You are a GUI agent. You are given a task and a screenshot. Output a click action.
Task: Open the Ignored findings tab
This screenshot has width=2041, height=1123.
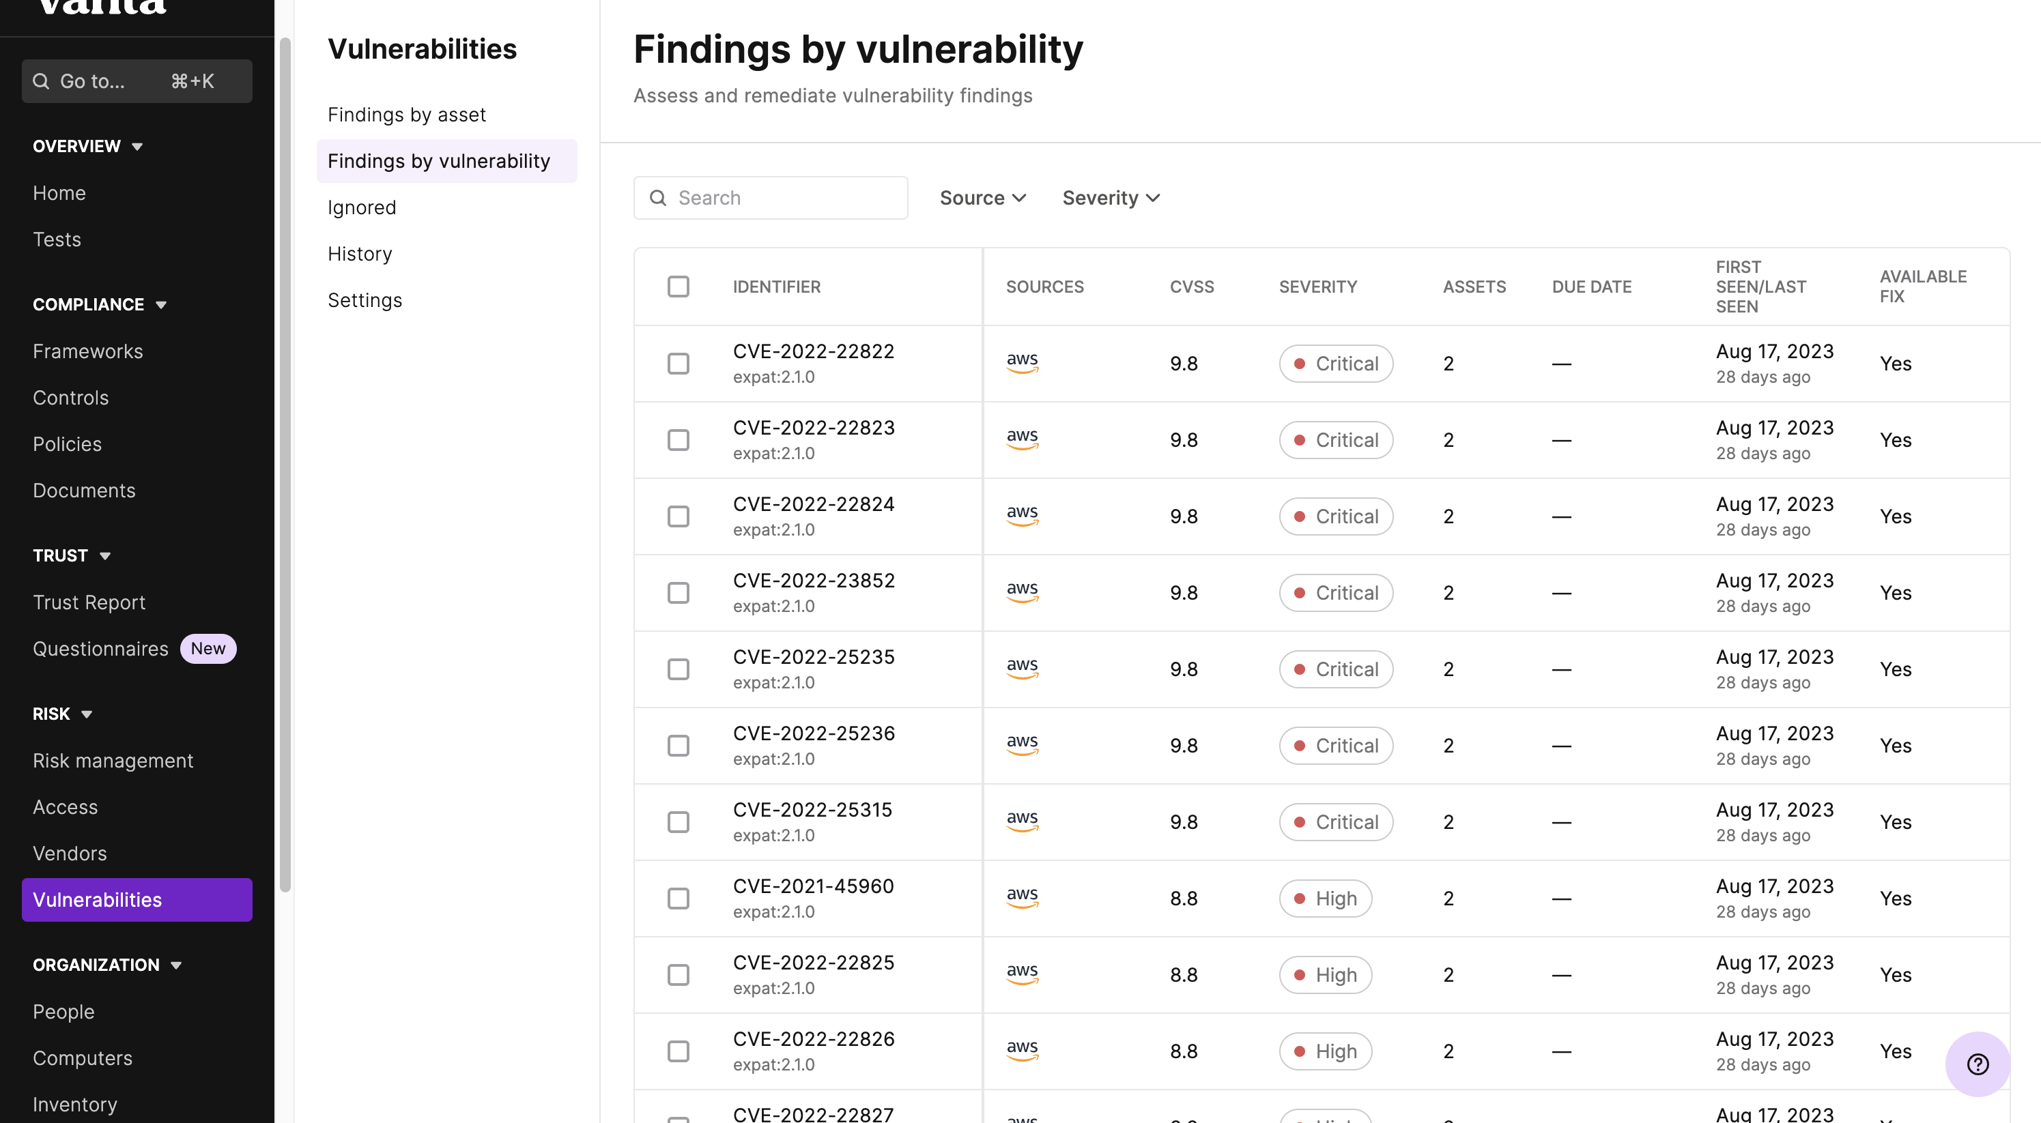pyautogui.click(x=361, y=207)
